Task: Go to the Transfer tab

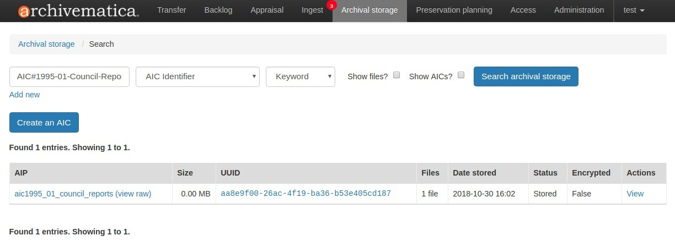Action: pyautogui.click(x=172, y=10)
